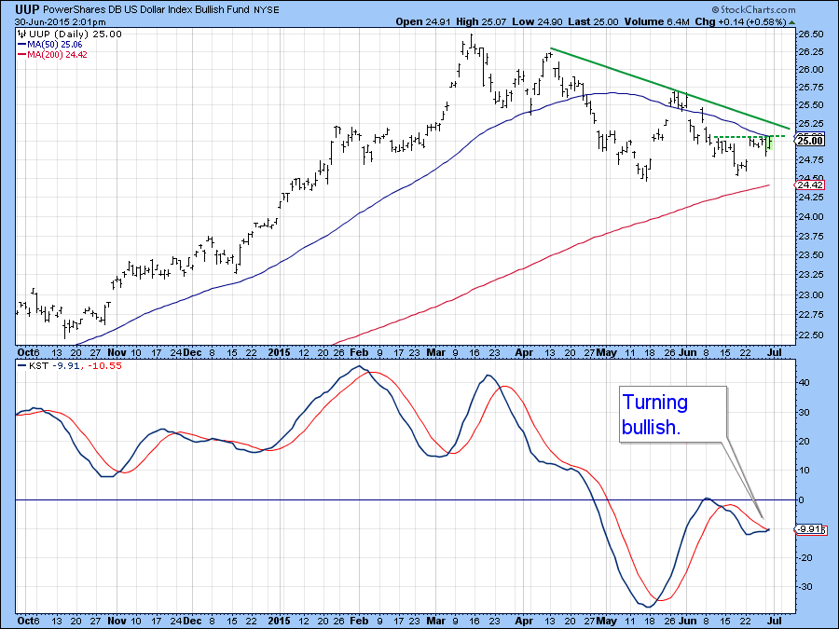Click the PowerShares DB US Dollar Index Bullish Fund name

coord(146,9)
